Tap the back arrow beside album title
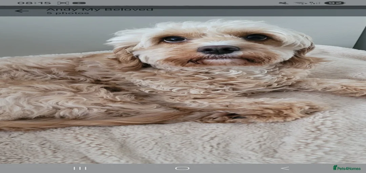This screenshot has height=173, width=366. (x=22, y=11)
